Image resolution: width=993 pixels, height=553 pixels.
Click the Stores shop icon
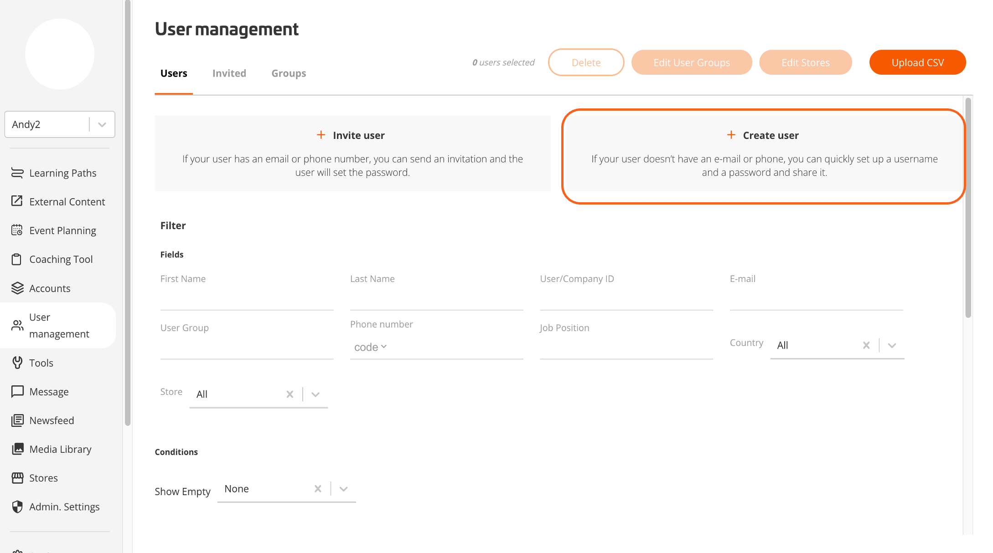tap(17, 478)
